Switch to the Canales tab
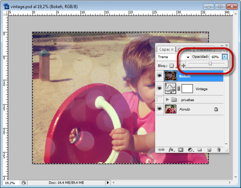 point(185,50)
